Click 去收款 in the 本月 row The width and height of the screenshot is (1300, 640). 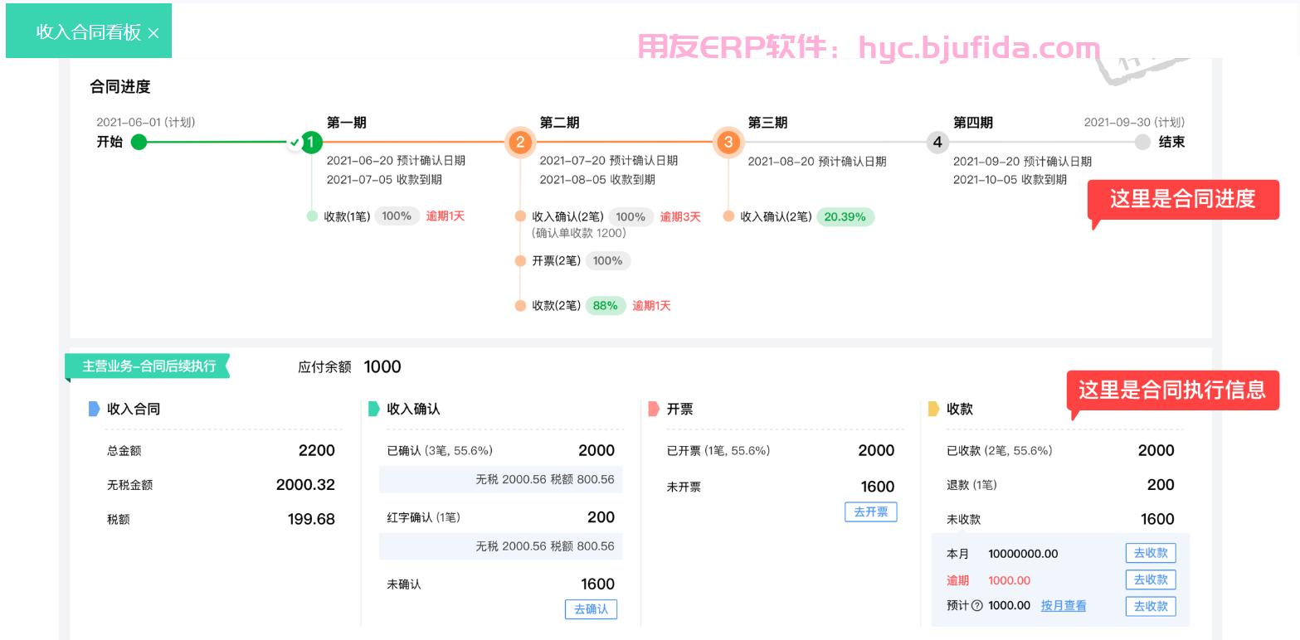point(1151,554)
